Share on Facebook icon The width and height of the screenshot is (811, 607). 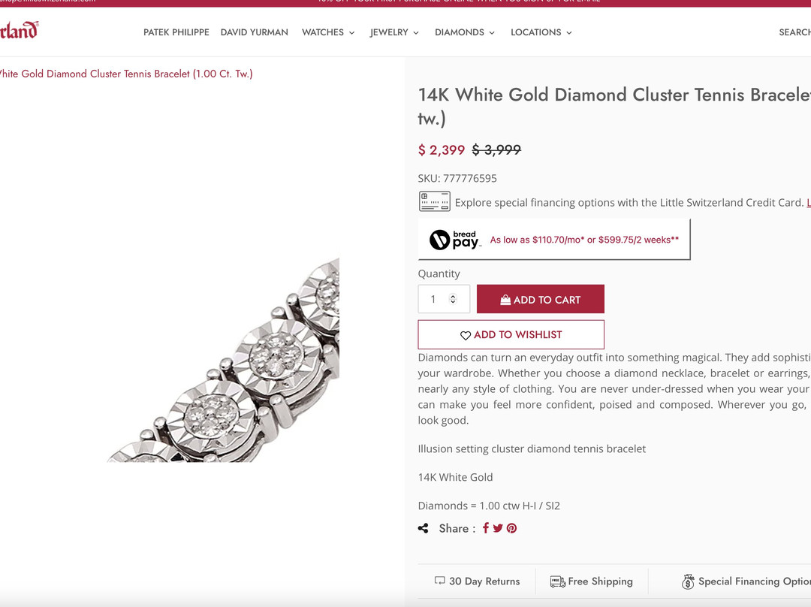[x=486, y=528]
